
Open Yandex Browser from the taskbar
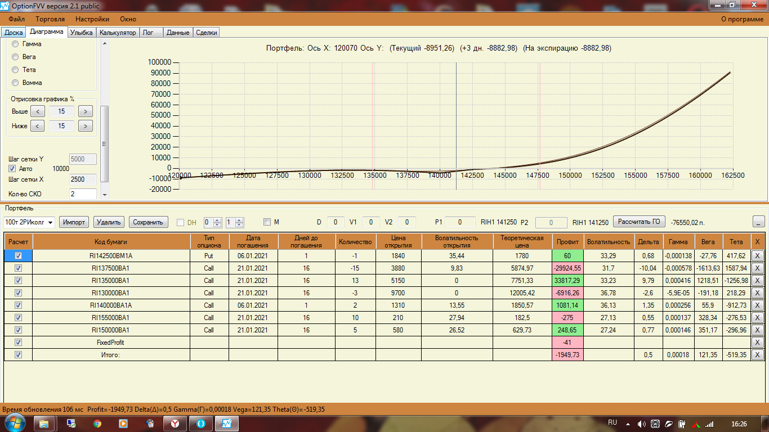175,423
